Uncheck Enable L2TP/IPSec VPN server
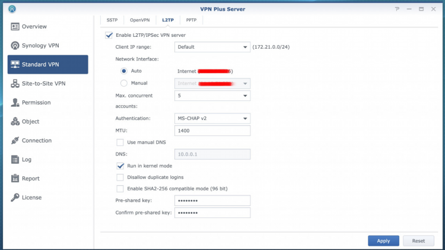The width and height of the screenshot is (445, 250). [x=109, y=35]
